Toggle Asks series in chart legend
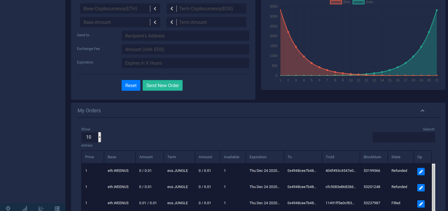Image resolution: width=448 pixels, height=211 pixels. tap(363, 2)
